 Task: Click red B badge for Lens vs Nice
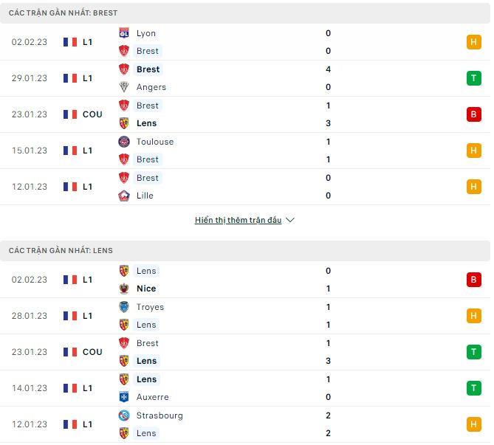pos(473,280)
